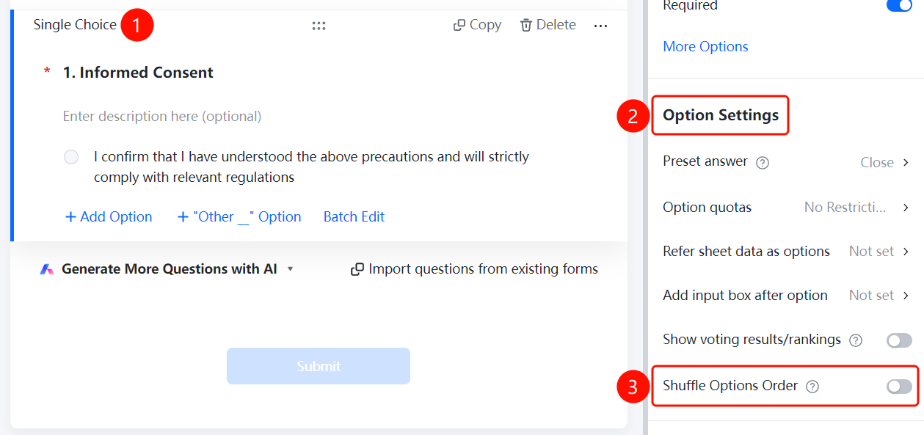This screenshot has width=924, height=435.
Task: Open the Preset answer setting showing Close
Action: click(x=786, y=162)
